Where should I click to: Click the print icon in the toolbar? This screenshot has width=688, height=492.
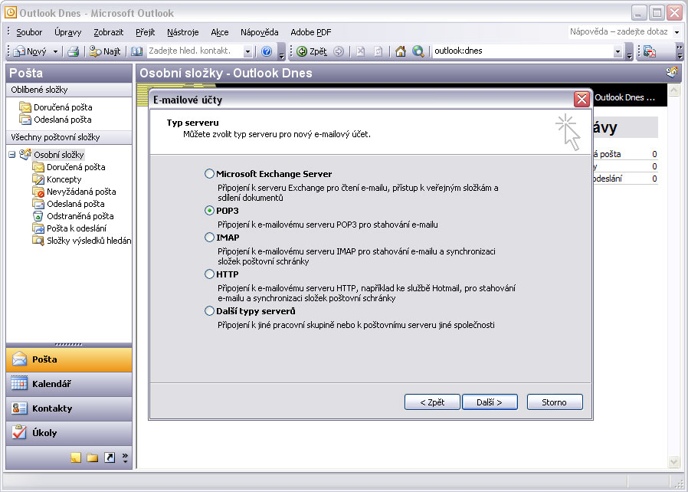(73, 51)
